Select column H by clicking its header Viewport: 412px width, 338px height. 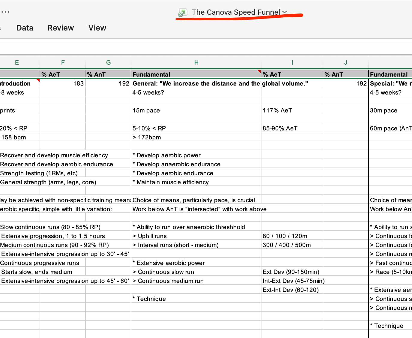(196, 63)
